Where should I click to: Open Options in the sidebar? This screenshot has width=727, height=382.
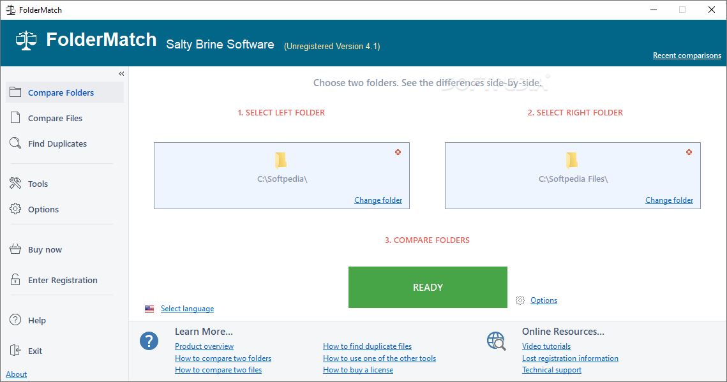[43, 209]
